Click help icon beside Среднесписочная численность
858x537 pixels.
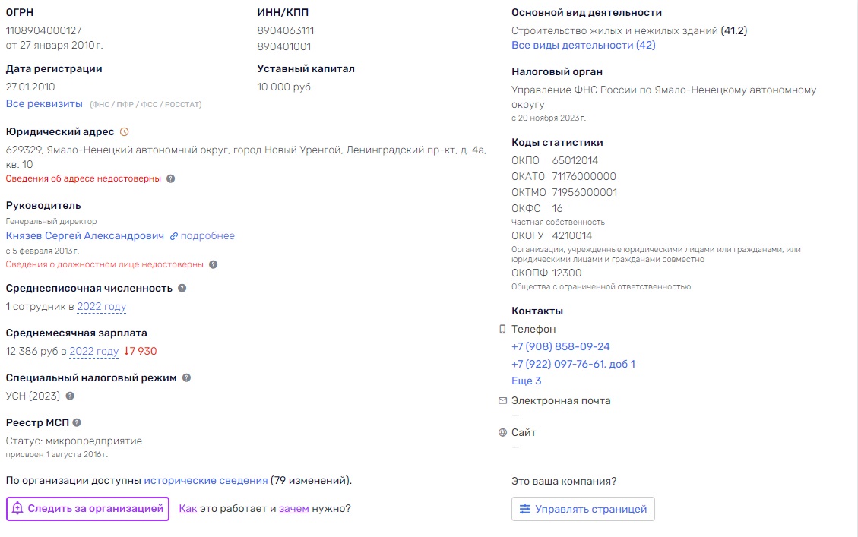(182, 288)
